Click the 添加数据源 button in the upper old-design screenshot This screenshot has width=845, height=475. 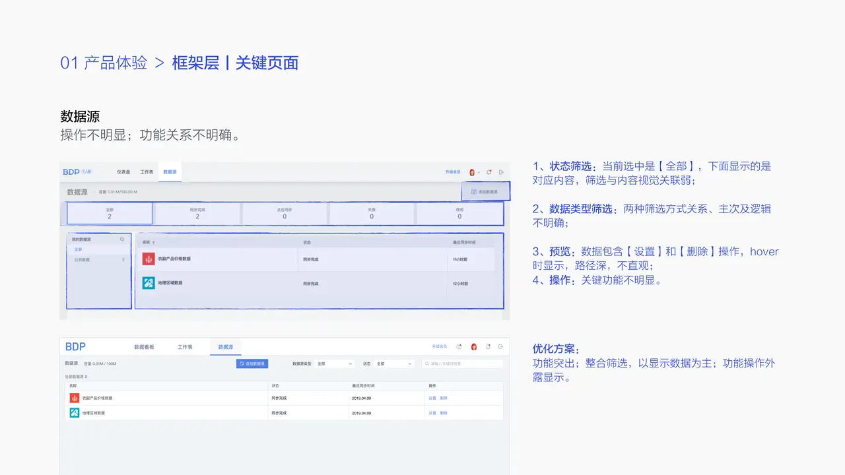(485, 191)
